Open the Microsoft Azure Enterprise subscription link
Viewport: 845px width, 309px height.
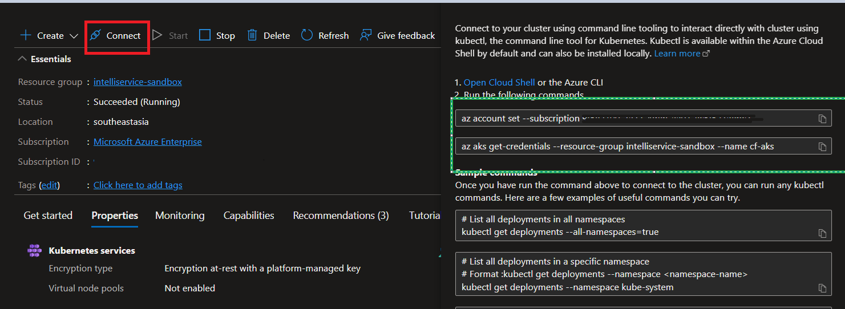(147, 142)
